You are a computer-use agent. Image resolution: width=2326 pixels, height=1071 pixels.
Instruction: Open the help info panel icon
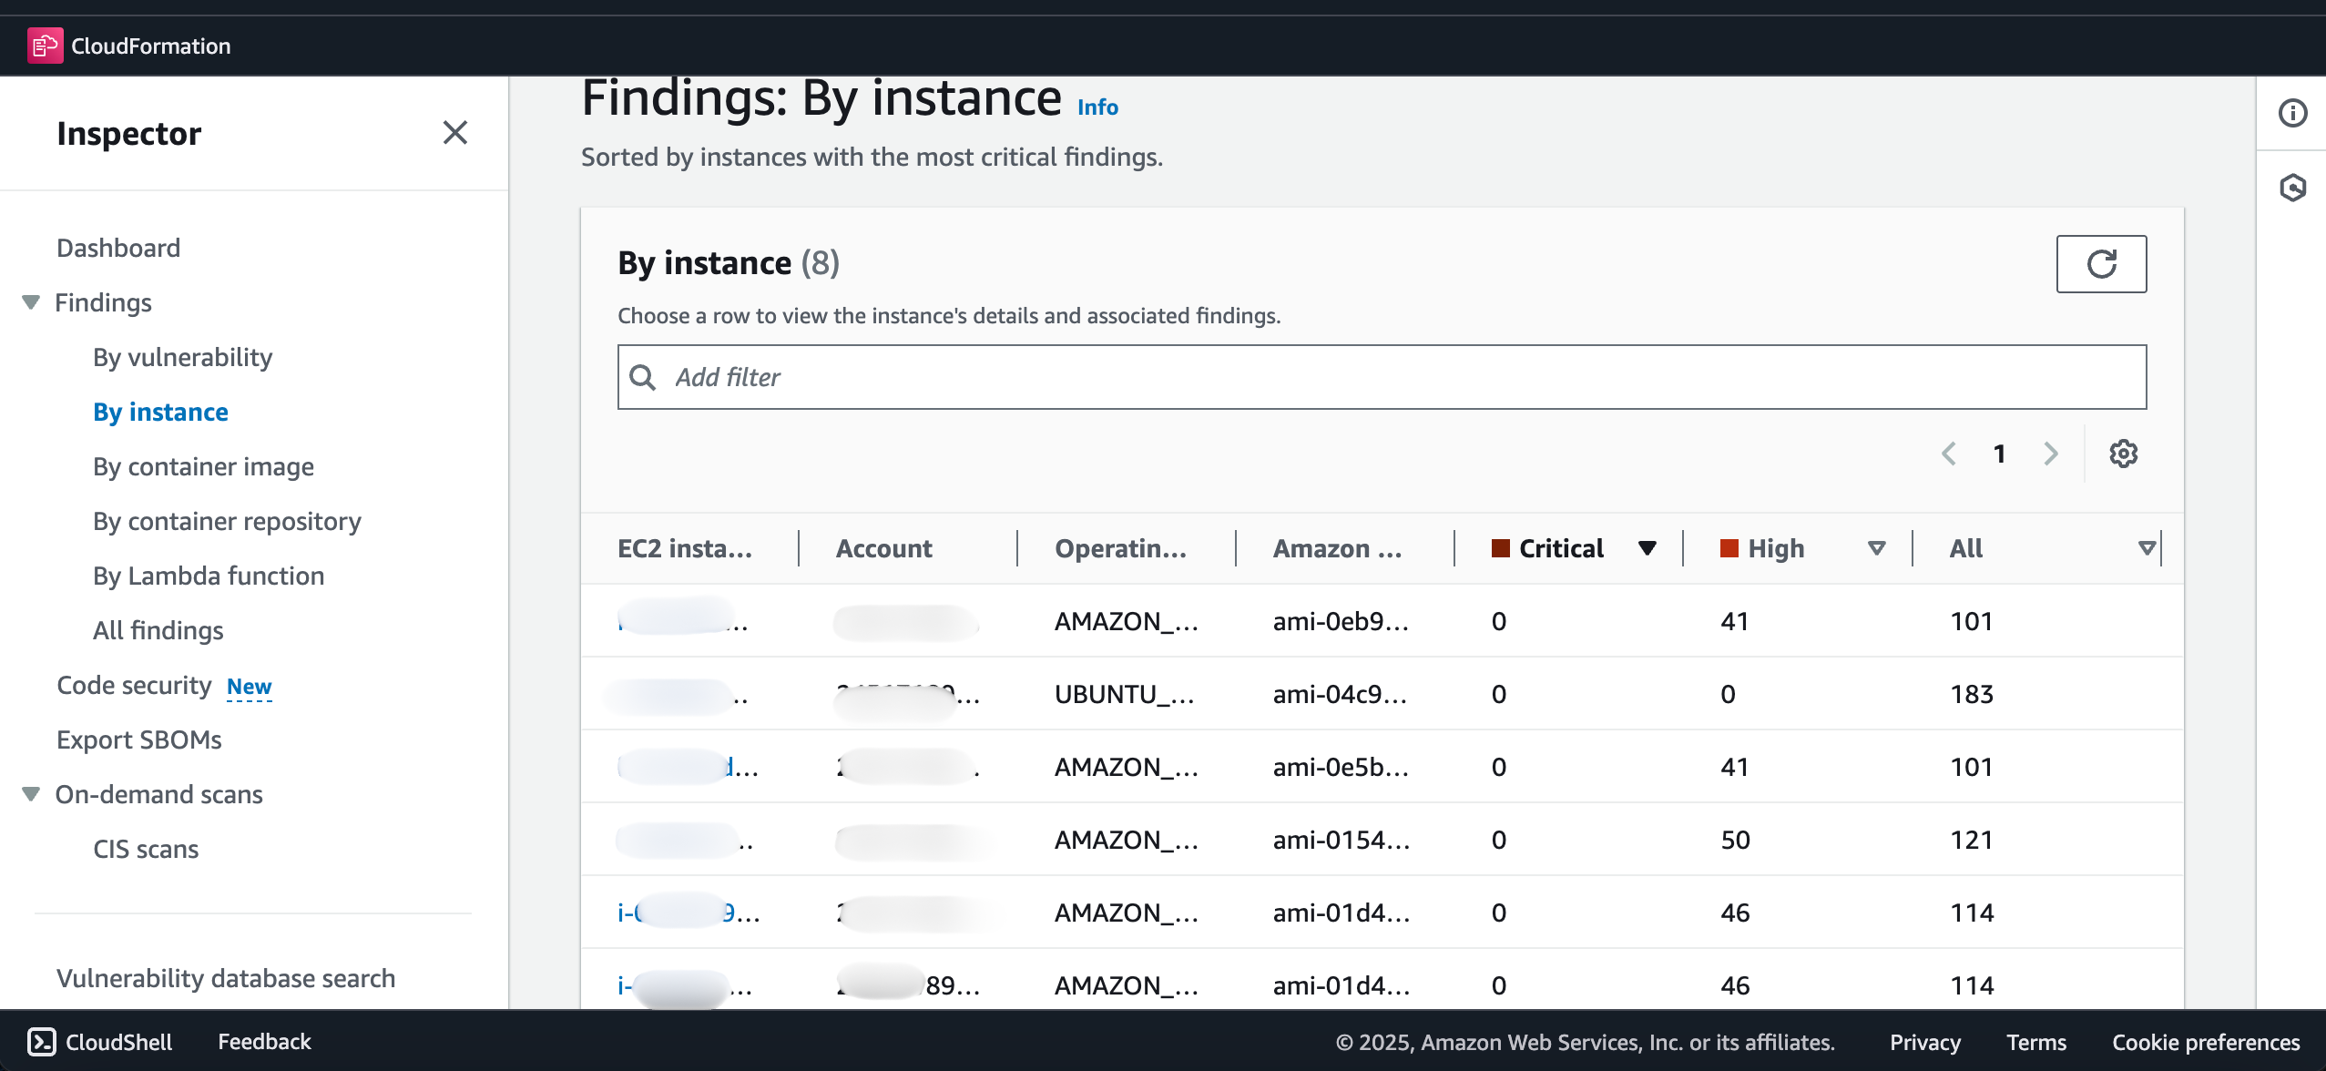pyautogui.click(x=2292, y=113)
